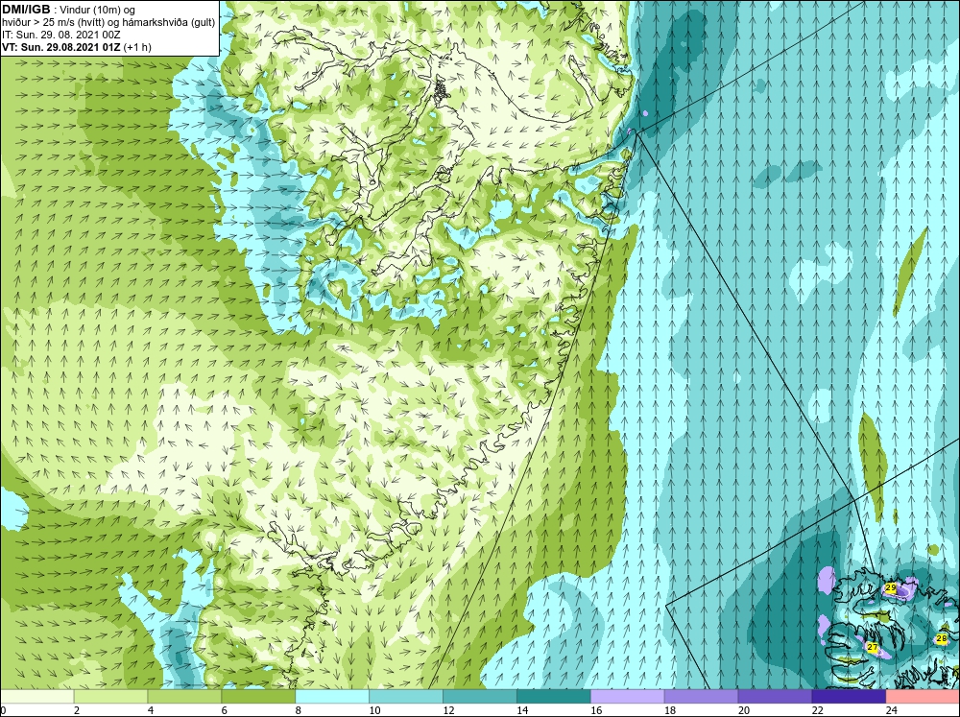The width and height of the screenshot is (960, 717).
Task: Click the DMI/IGB title text
Action: [x=26, y=10]
